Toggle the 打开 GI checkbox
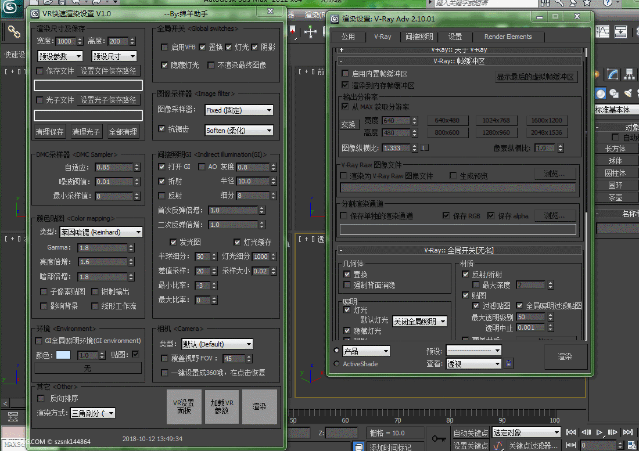 (163, 167)
